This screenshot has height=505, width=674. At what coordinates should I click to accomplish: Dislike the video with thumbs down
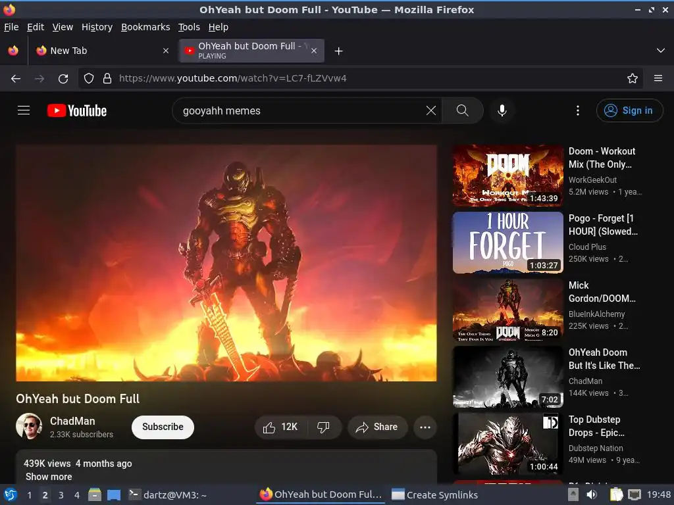coord(324,427)
